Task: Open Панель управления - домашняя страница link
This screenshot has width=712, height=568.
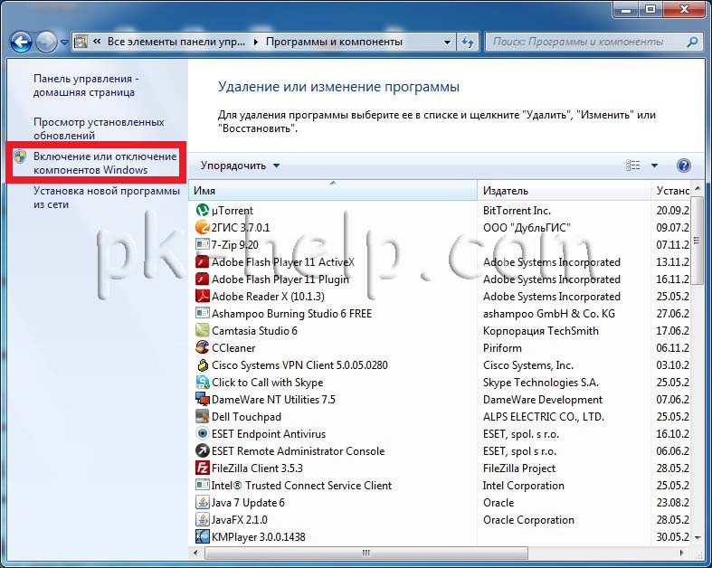Action: point(86,85)
